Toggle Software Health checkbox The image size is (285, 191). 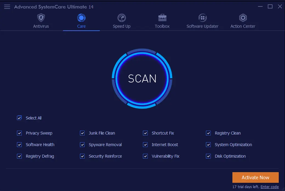pos(19,145)
